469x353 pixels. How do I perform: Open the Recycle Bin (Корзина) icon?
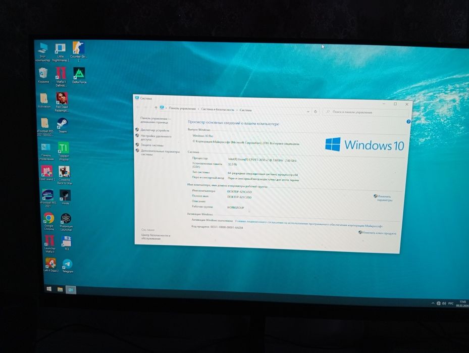43,75
